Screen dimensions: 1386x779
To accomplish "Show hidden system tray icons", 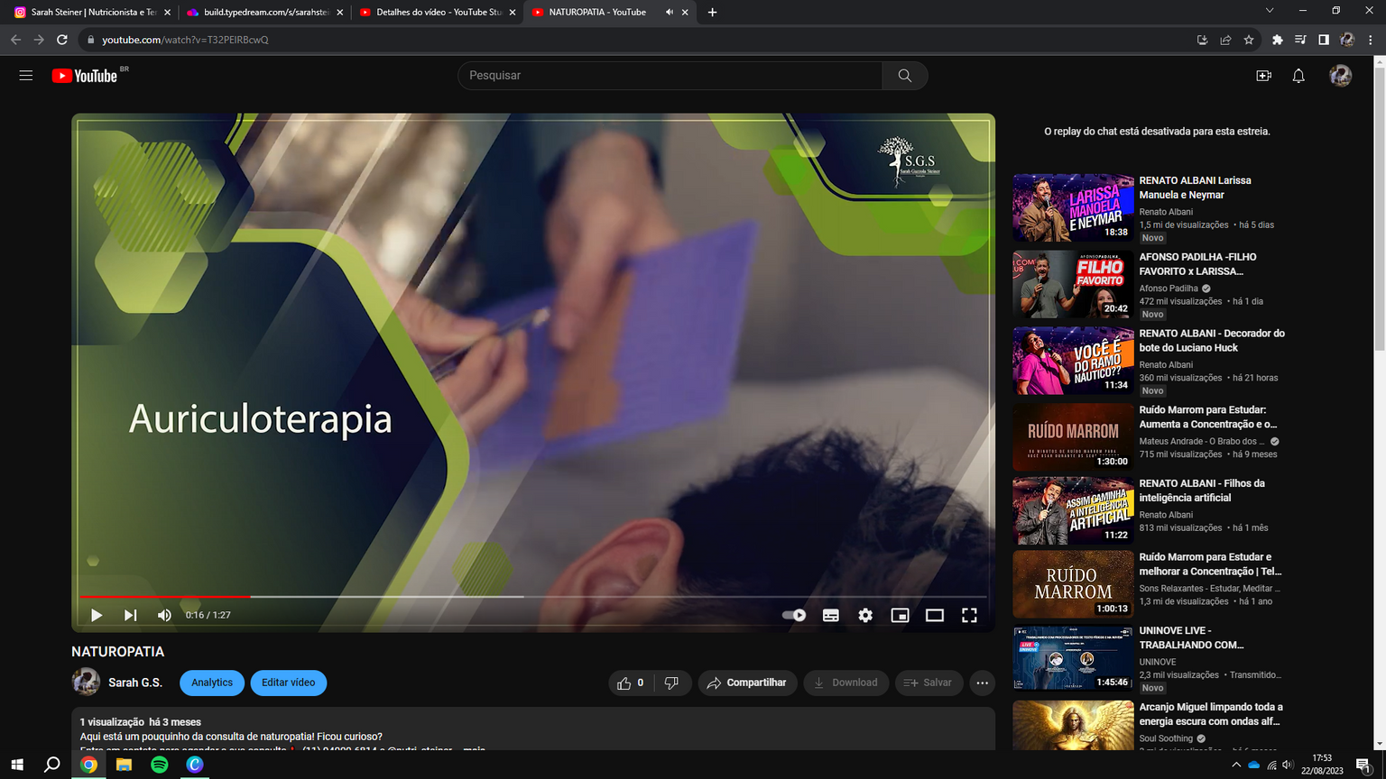I will coord(1235,765).
